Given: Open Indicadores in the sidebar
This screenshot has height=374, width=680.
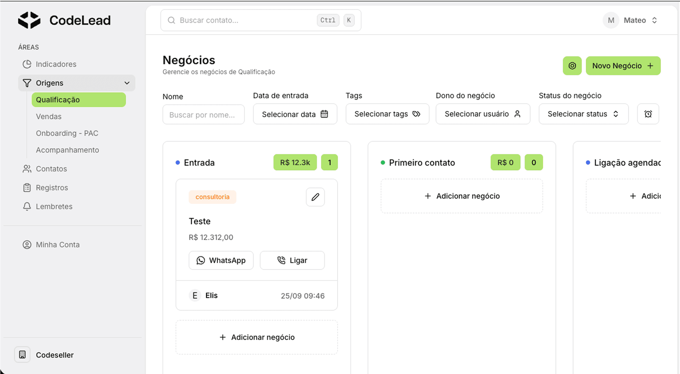Looking at the screenshot, I should tap(56, 64).
